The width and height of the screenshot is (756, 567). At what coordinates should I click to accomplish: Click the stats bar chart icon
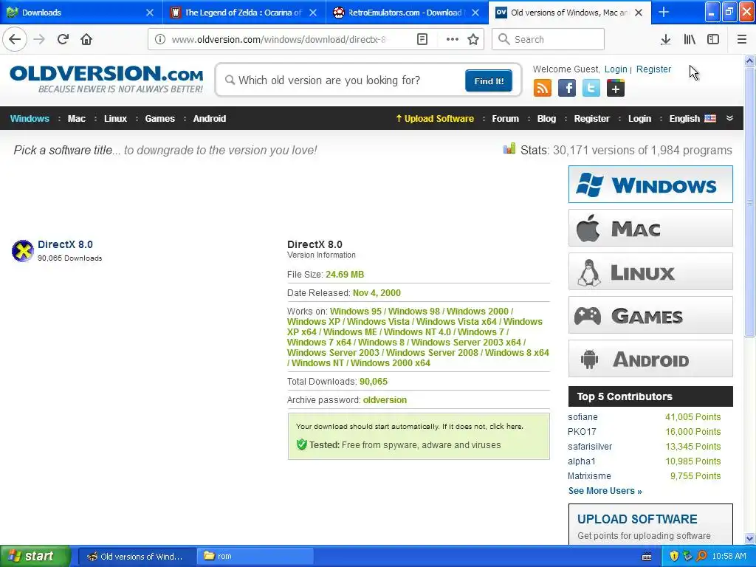(x=509, y=148)
